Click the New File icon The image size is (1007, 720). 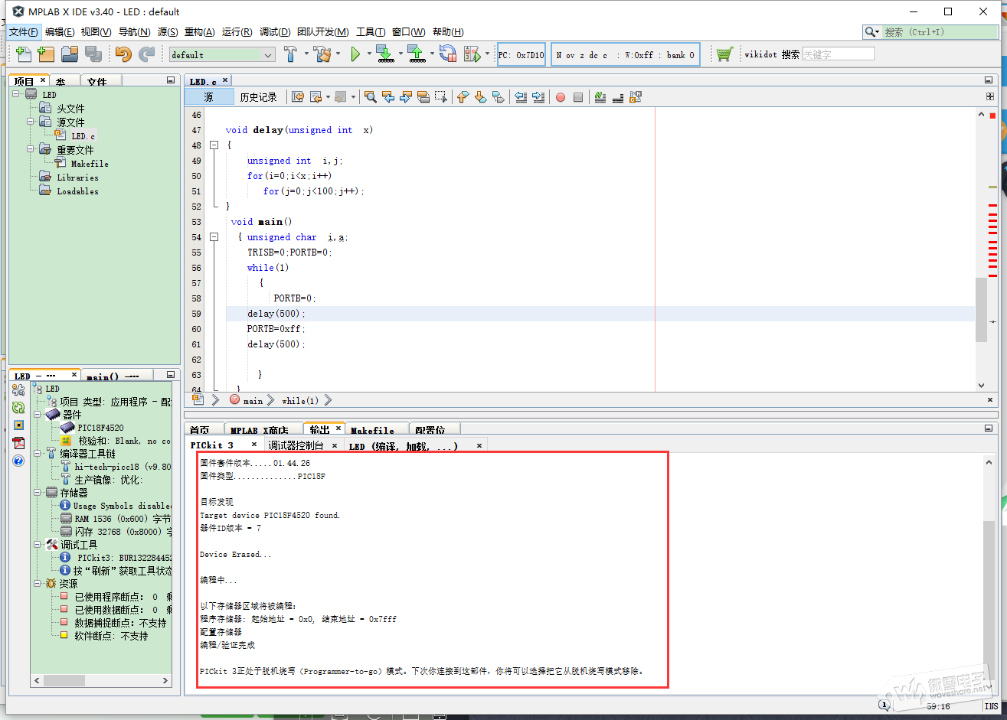click(x=24, y=54)
